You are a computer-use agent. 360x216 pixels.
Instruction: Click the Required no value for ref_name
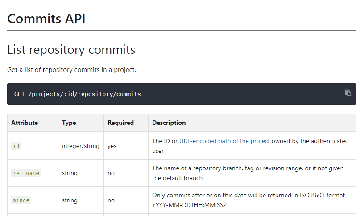click(111, 173)
